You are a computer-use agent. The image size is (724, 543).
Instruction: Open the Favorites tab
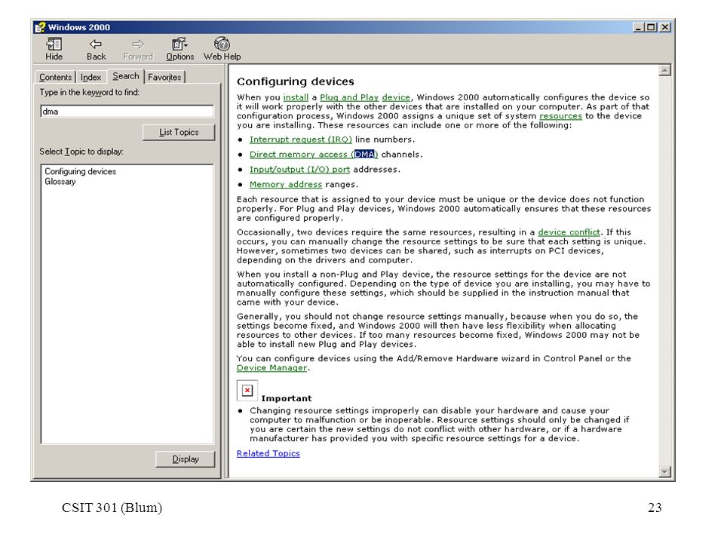(164, 77)
